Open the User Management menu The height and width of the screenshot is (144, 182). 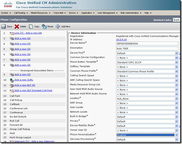[107, 13]
